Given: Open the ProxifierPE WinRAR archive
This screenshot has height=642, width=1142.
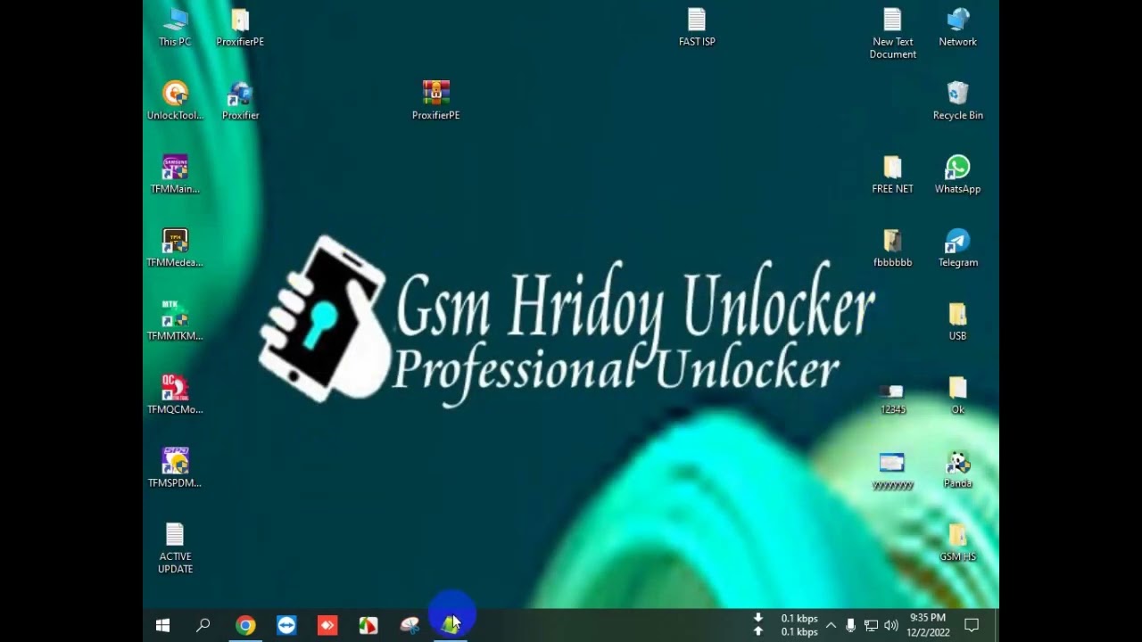Looking at the screenshot, I should 435,100.
